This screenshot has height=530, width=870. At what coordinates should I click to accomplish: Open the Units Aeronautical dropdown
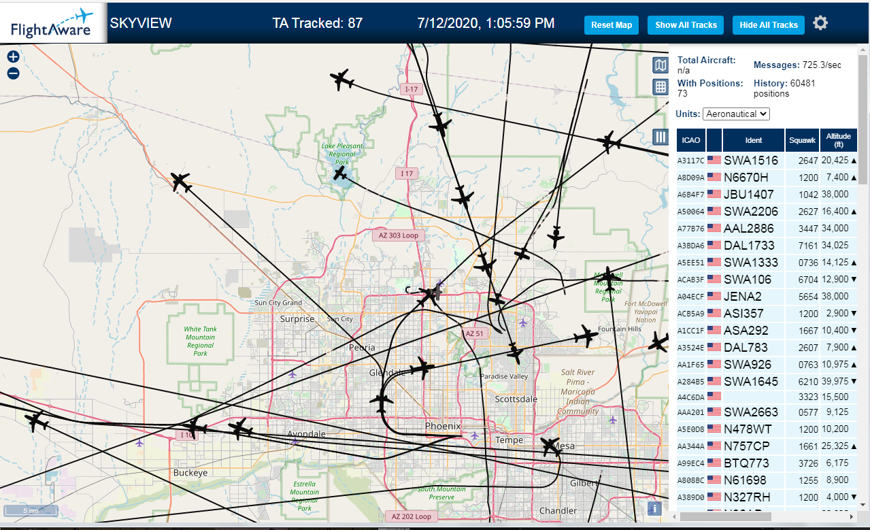[736, 114]
